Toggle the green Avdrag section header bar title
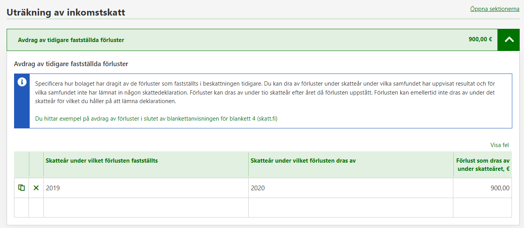Image resolution: width=524 pixels, height=228 pixels. [71, 40]
